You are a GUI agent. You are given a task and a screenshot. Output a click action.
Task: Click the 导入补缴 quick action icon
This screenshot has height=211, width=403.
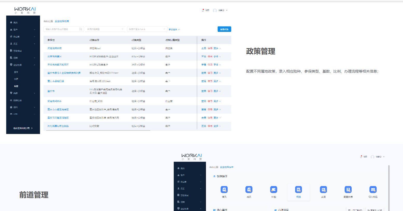pos(373,189)
